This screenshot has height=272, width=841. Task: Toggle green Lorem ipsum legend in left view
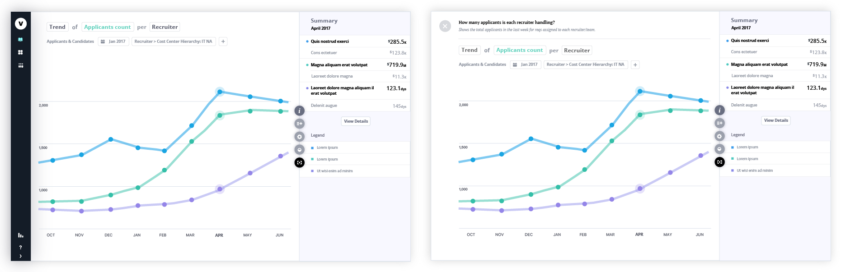(x=327, y=159)
